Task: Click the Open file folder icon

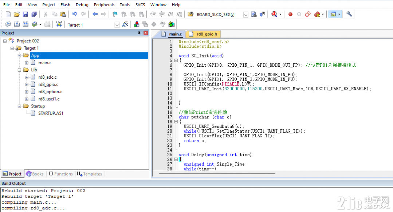Action: point(16,14)
